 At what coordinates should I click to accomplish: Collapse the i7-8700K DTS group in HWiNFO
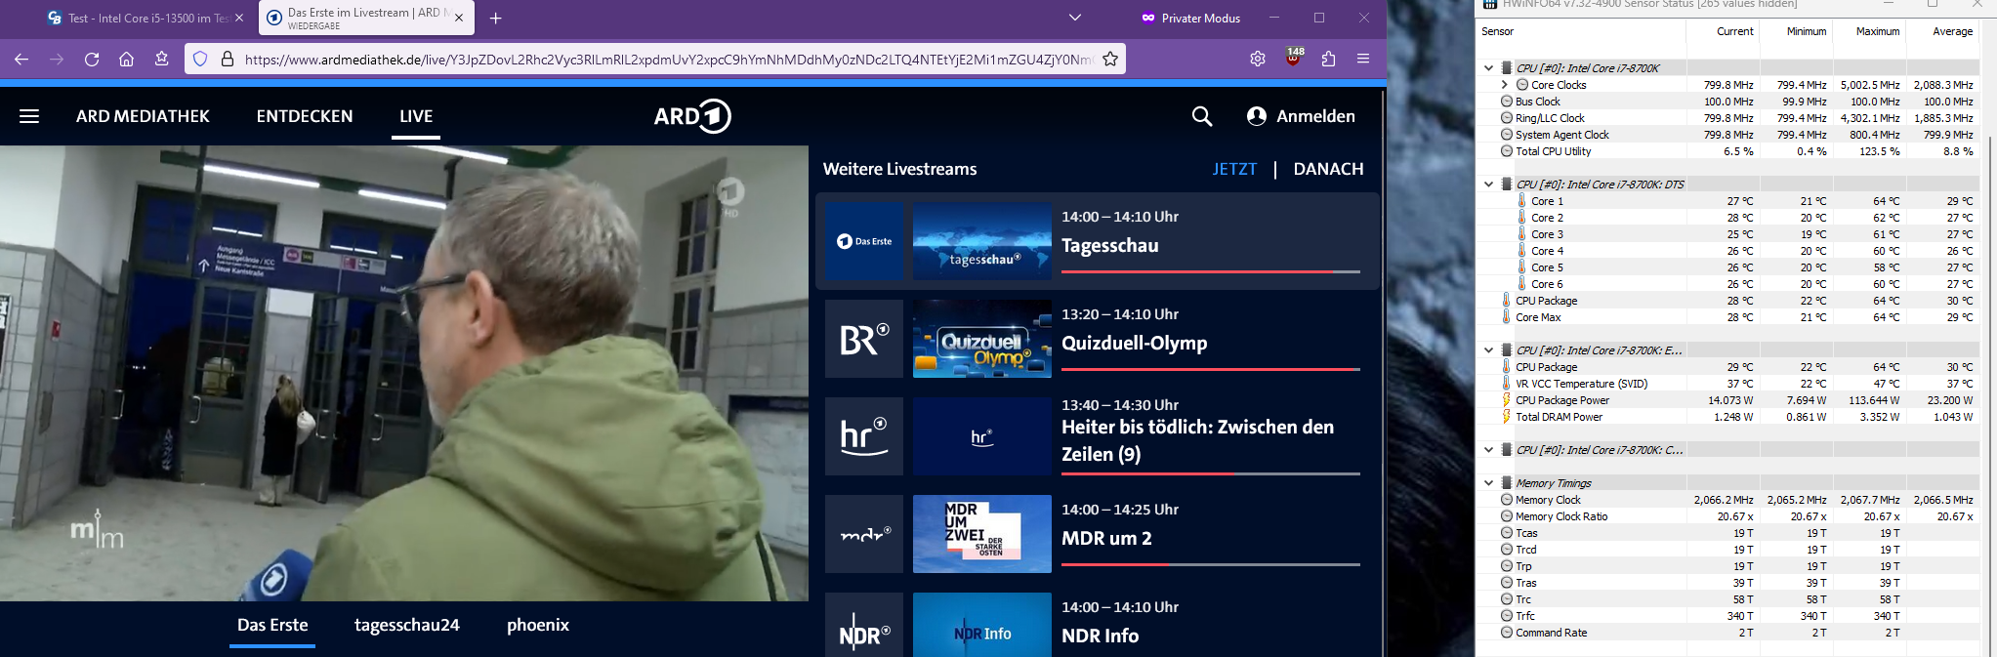tap(1488, 185)
